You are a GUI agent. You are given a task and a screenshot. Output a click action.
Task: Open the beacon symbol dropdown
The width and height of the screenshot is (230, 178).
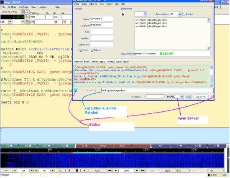coord(145,14)
